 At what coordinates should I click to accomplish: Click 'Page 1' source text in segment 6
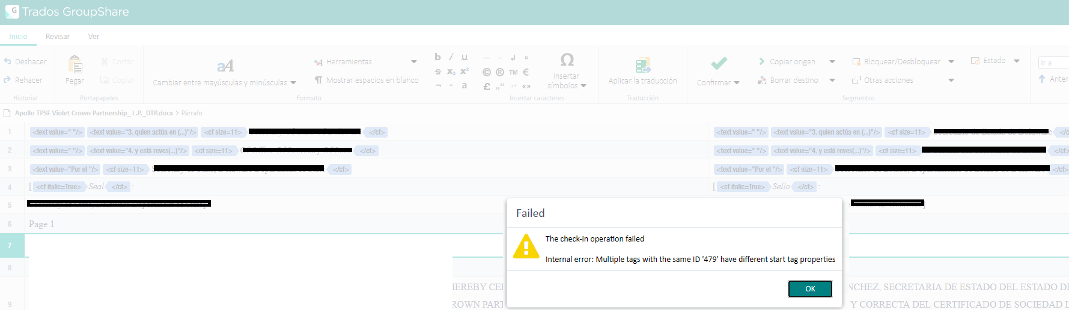point(41,224)
